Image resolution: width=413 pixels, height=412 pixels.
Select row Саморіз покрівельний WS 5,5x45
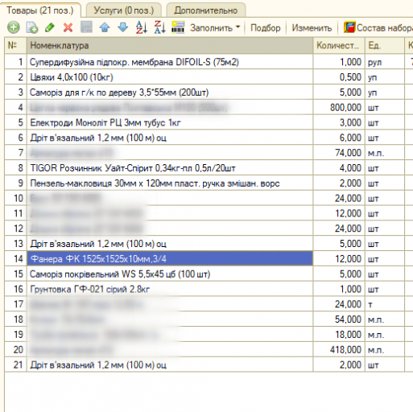[170, 274]
